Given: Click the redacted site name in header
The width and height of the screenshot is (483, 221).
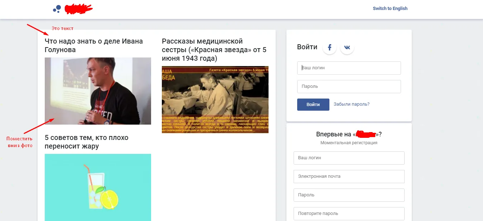Looking at the screenshot, I should click(78, 9).
